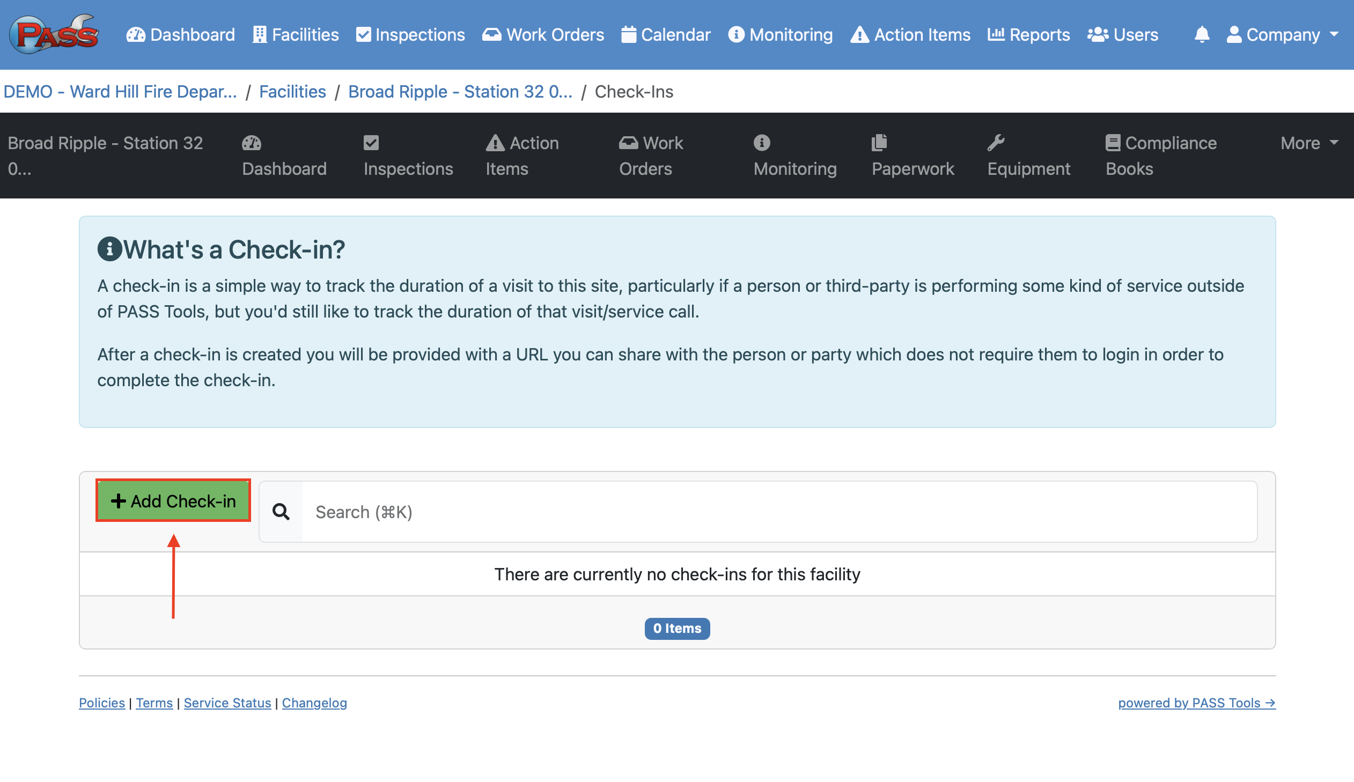Expand the Company user dropdown
This screenshot has width=1354, height=782.
click(x=1282, y=34)
